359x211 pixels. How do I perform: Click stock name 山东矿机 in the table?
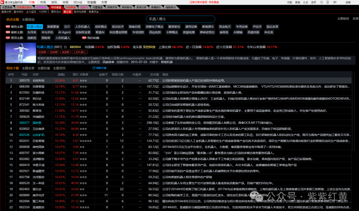click(39, 135)
